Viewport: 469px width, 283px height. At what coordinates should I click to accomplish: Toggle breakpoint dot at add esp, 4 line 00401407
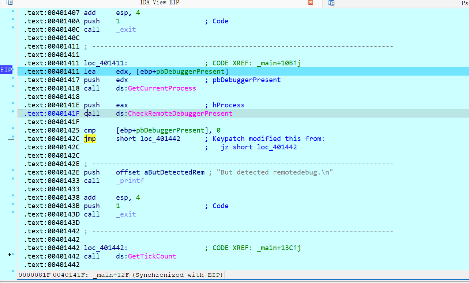(13, 11)
